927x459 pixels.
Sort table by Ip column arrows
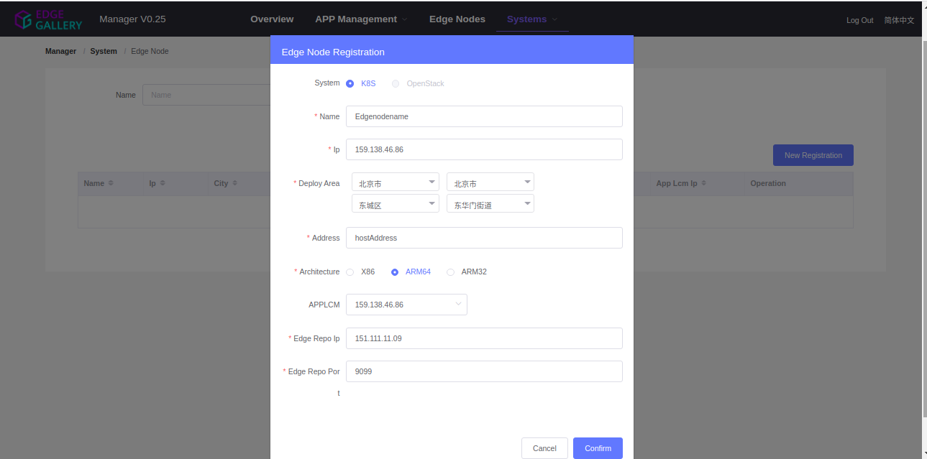(163, 183)
